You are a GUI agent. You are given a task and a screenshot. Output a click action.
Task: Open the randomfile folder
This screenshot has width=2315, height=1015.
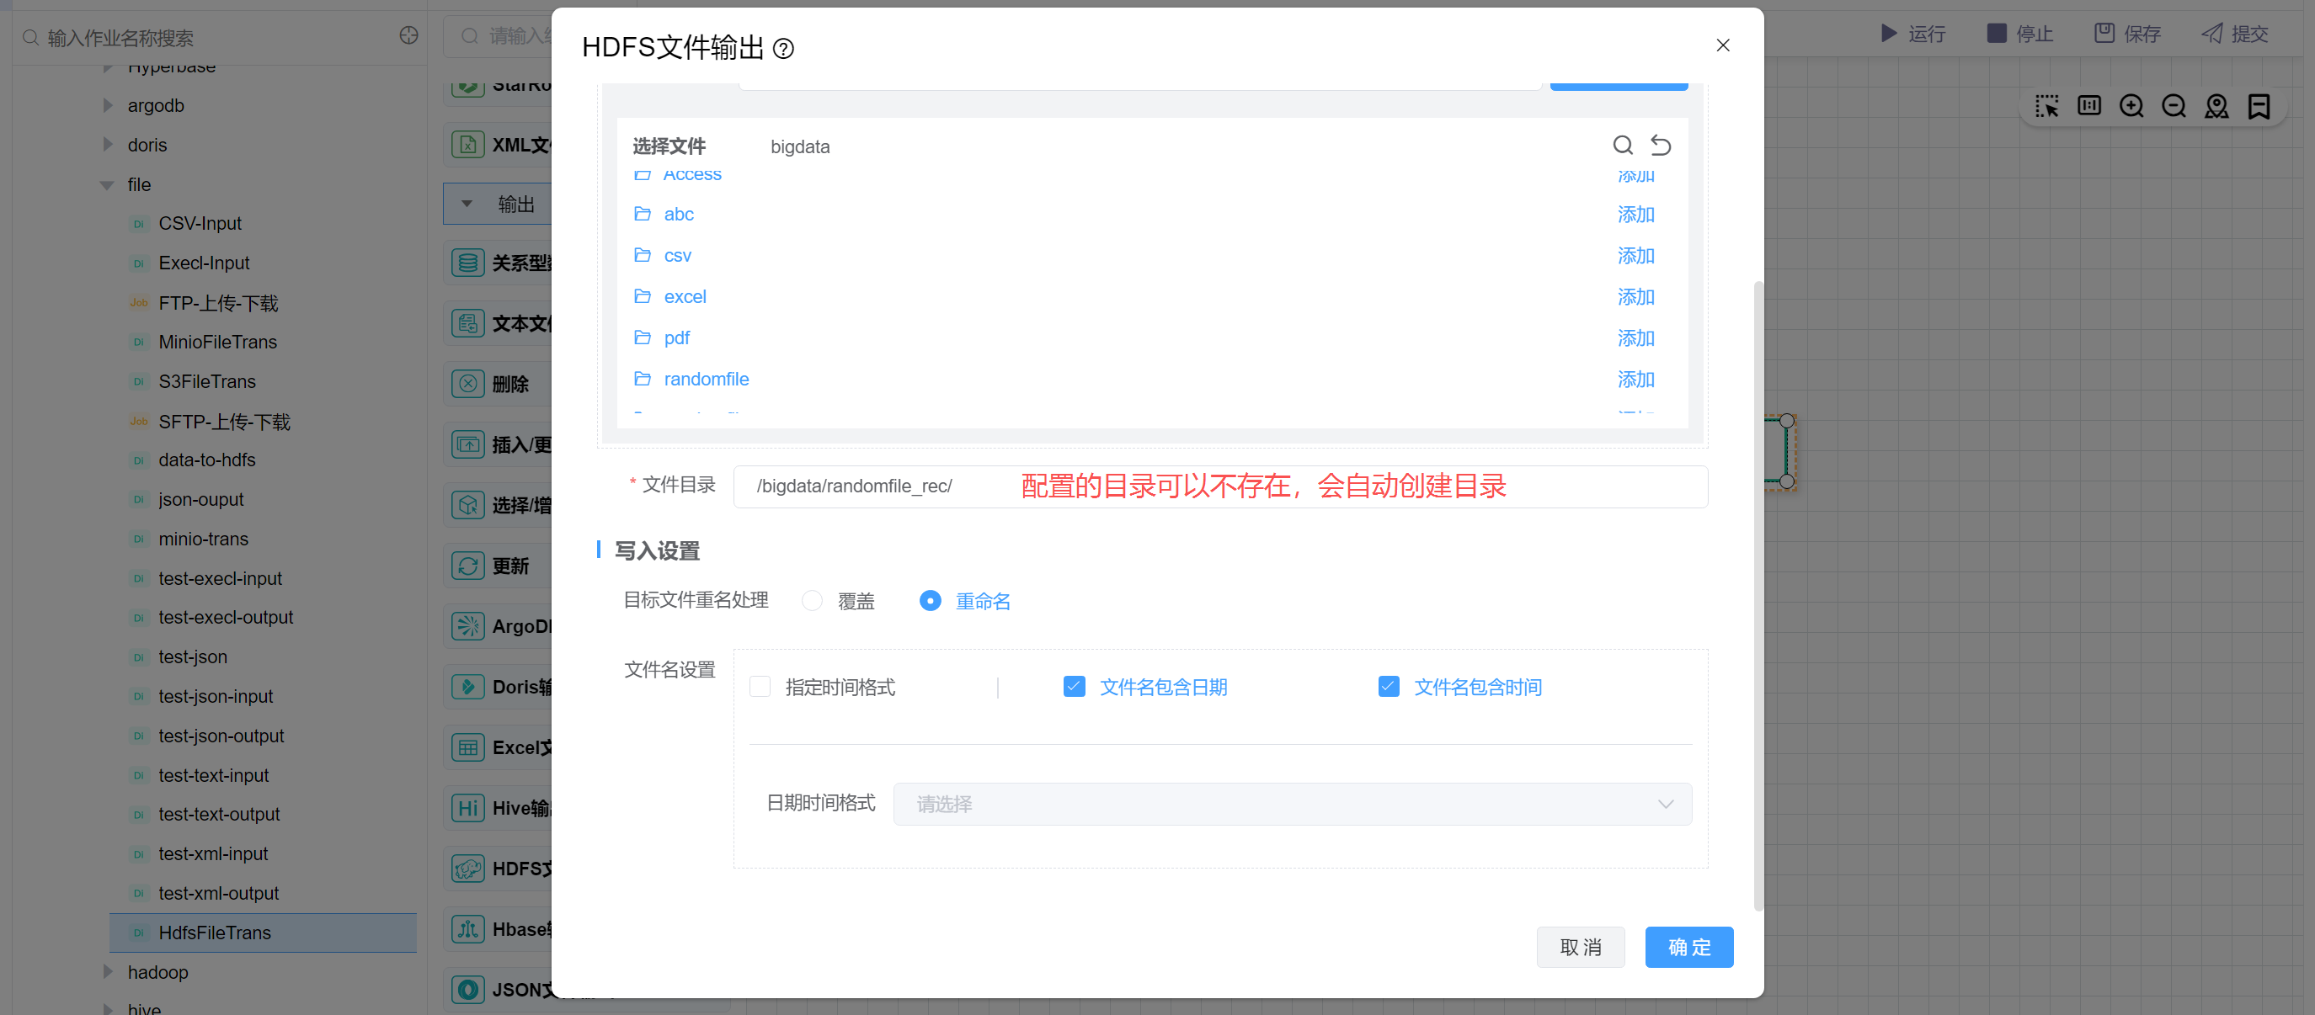point(706,379)
